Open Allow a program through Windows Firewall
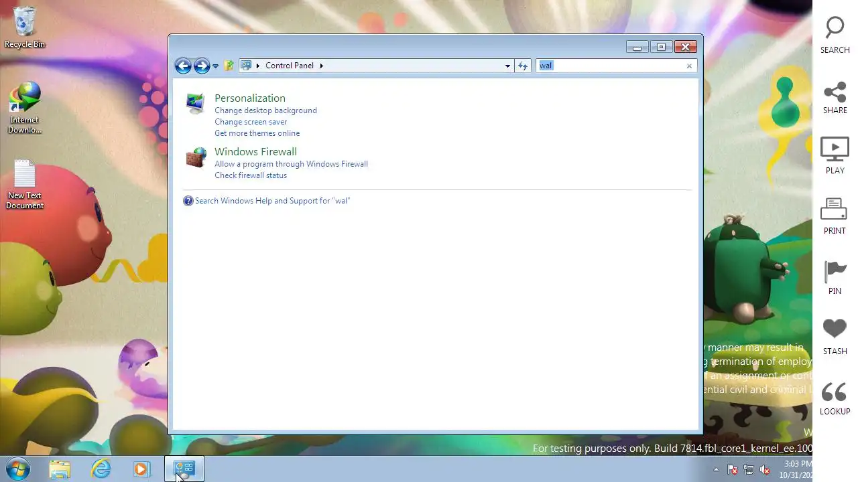The width and height of the screenshot is (858, 482). click(x=291, y=164)
